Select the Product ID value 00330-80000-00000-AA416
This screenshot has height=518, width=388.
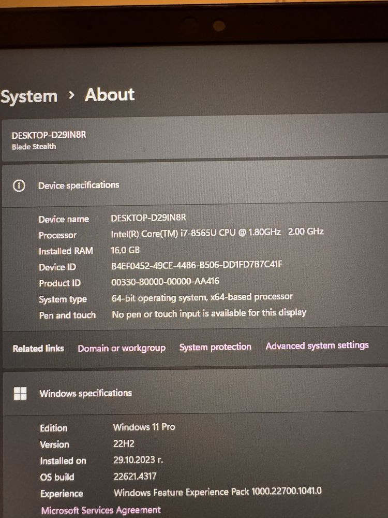coord(166,281)
